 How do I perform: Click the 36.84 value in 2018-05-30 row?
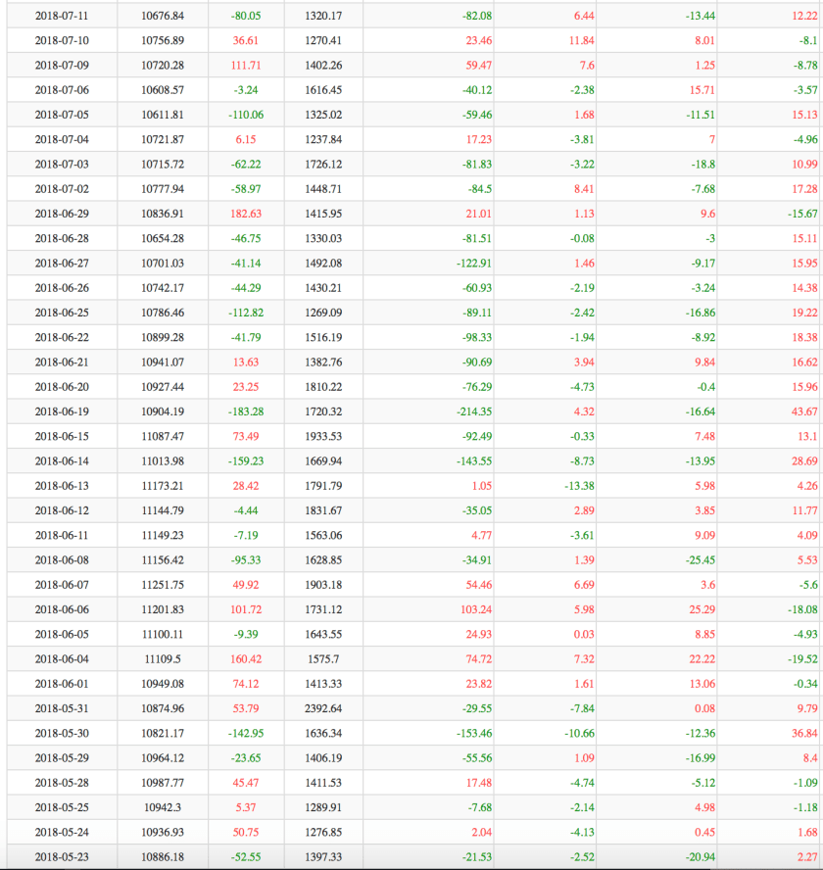click(x=803, y=733)
